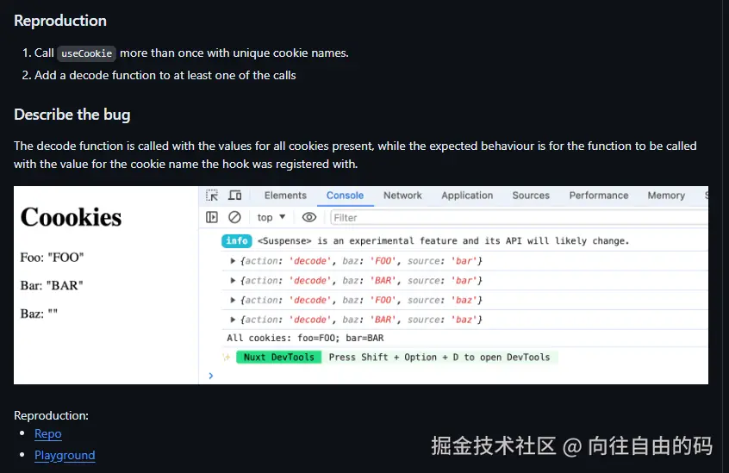Screen dimensions: 729x473
Task: Open the Application tab
Action: click(x=467, y=196)
